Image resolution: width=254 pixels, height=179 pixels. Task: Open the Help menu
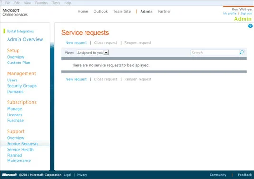pyautogui.click(x=67, y=3)
